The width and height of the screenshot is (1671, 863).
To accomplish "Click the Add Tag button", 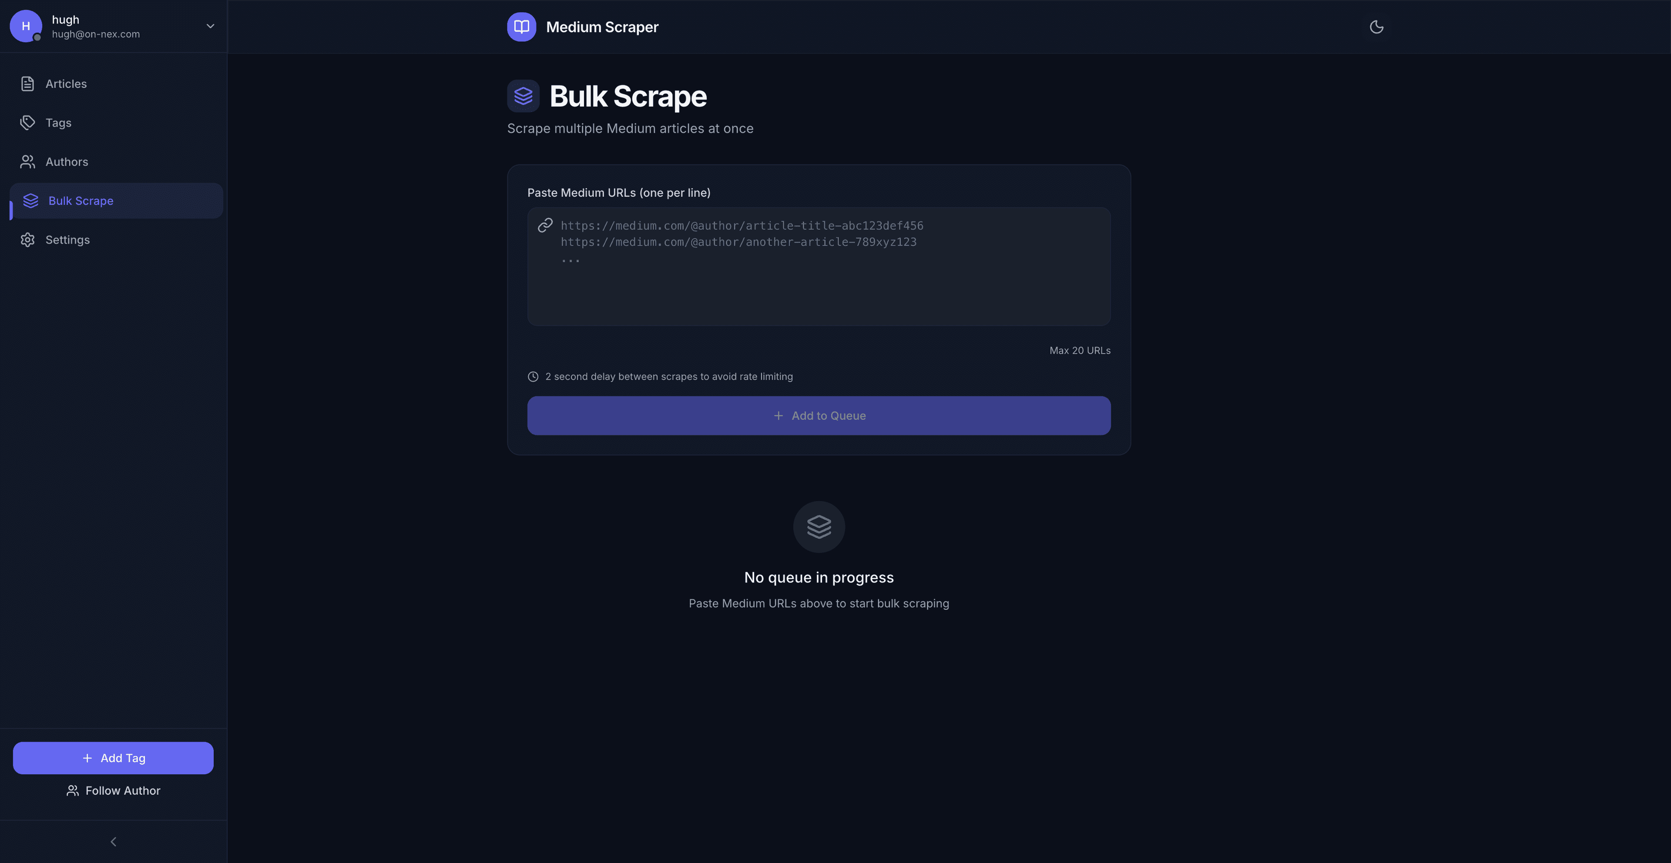I will click(x=113, y=758).
